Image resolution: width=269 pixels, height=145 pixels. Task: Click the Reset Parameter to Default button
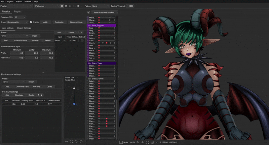point(105,12)
